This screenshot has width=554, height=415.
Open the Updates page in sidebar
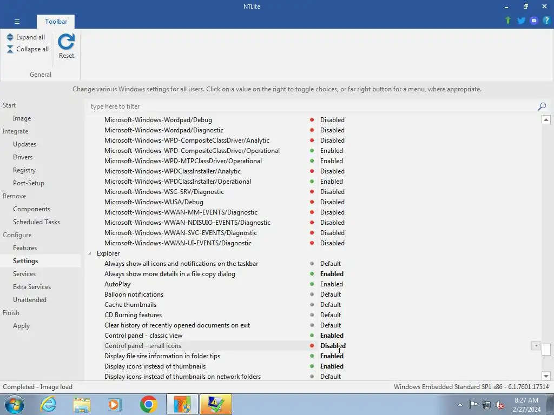coord(24,144)
